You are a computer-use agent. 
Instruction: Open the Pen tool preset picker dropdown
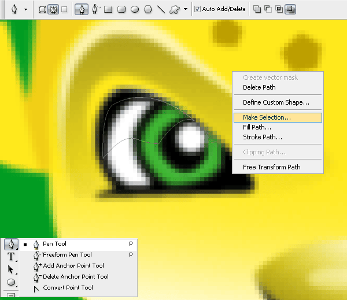click(x=25, y=9)
